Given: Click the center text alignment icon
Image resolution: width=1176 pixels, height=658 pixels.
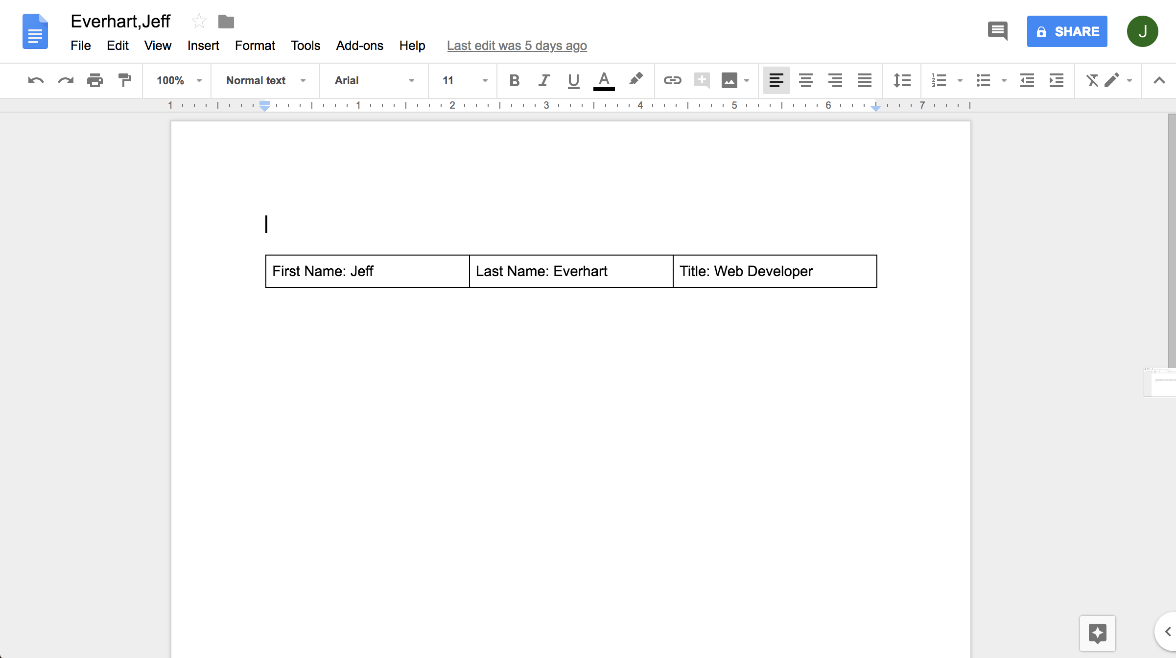Looking at the screenshot, I should pyautogui.click(x=804, y=80).
